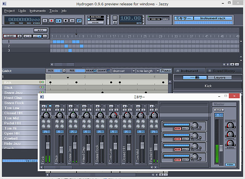Turn the Master Humanize velocity knob

click(x=230, y=125)
